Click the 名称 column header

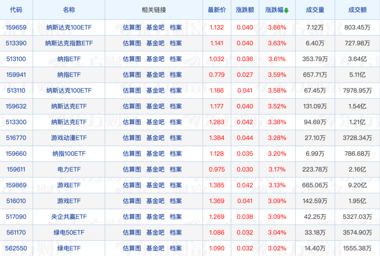(x=69, y=10)
